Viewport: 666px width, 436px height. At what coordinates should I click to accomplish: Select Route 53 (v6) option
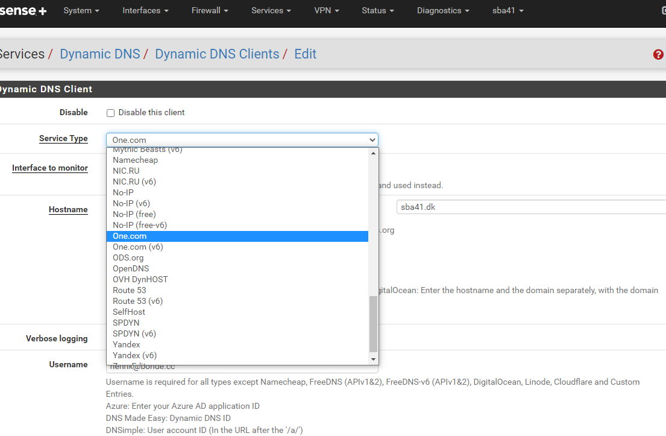point(237,302)
